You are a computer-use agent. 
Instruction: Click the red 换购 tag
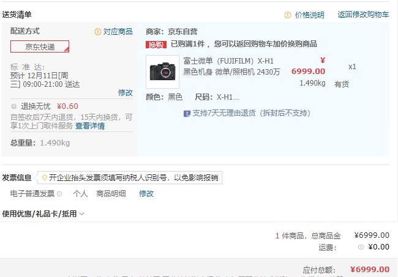(x=156, y=45)
